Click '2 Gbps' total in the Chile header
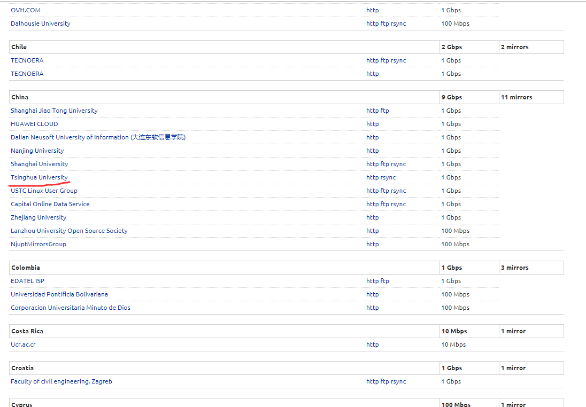586x407 pixels. (x=452, y=47)
